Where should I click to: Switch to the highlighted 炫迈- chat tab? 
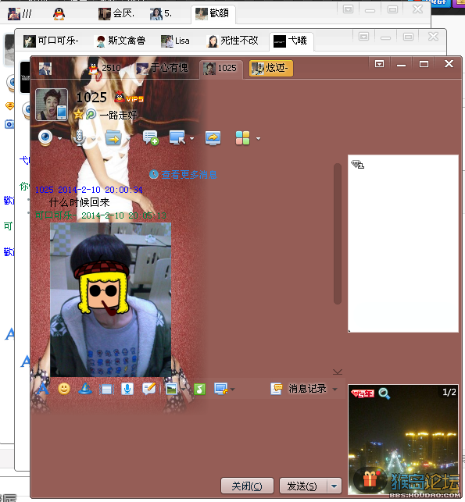pyautogui.click(x=271, y=68)
